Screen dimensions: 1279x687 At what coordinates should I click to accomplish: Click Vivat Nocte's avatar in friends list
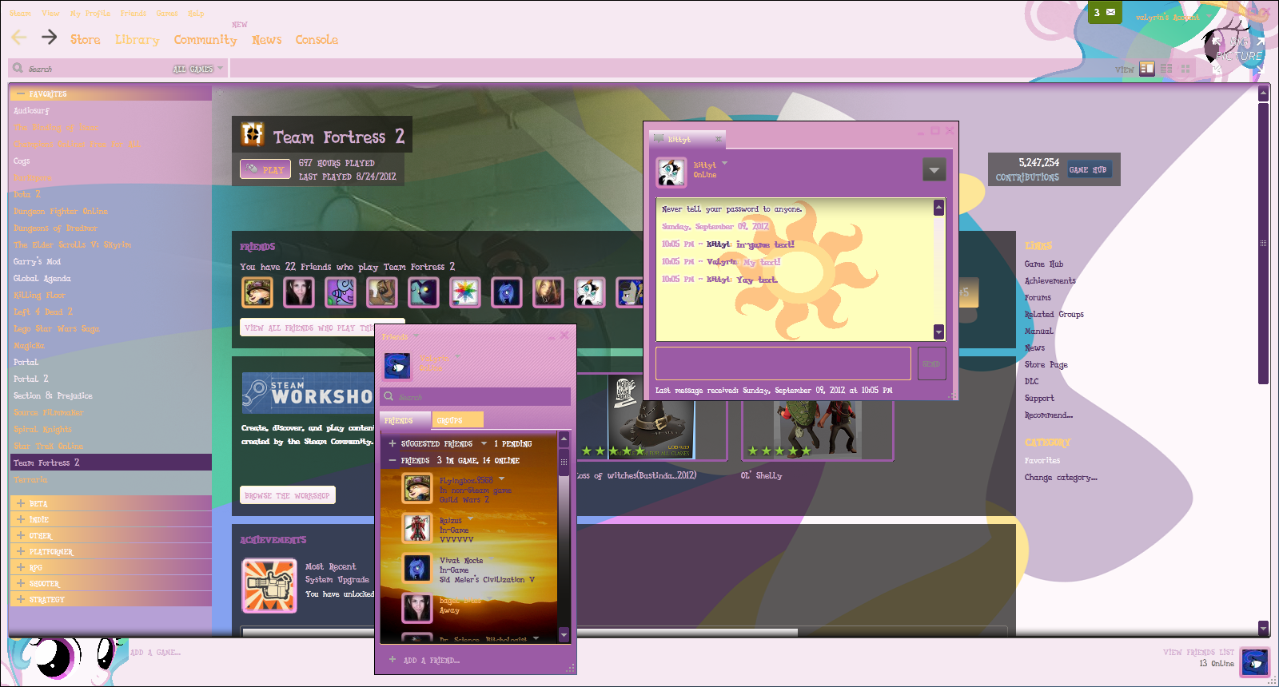tap(417, 568)
